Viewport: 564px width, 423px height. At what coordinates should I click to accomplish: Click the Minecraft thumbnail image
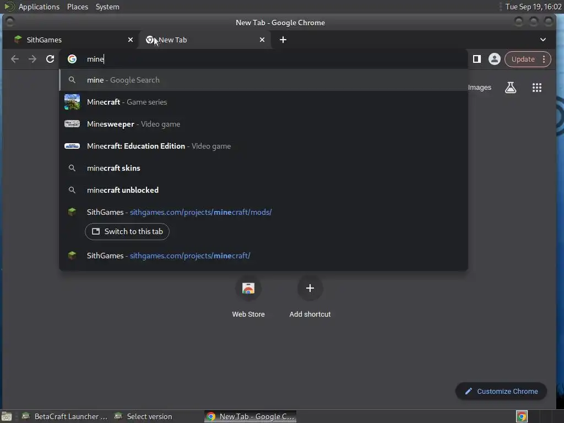[x=72, y=102]
